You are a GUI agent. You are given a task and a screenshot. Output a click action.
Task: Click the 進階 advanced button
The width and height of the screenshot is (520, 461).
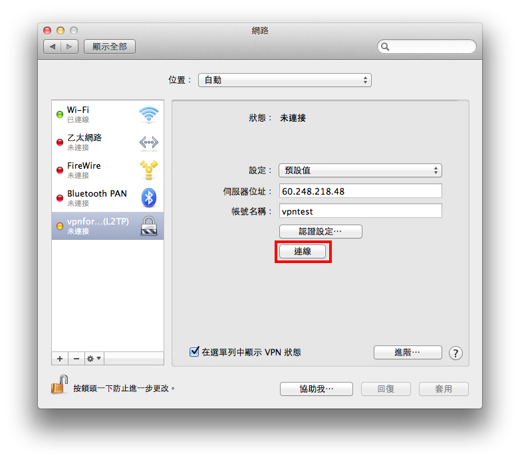coord(408,352)
